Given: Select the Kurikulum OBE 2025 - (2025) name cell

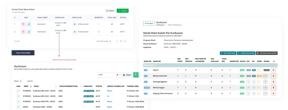Looking at the screenshot, I should (44, 96).
